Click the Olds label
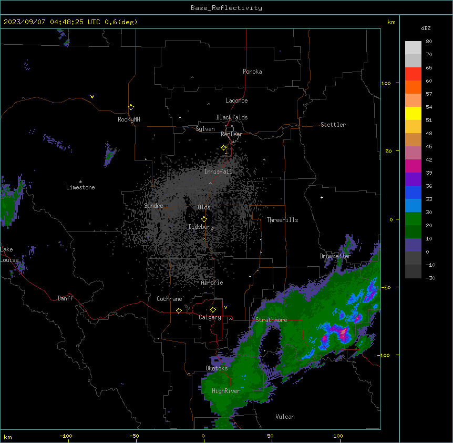The height and width of the screenshot is (443, 453). (x=204, y=207)
